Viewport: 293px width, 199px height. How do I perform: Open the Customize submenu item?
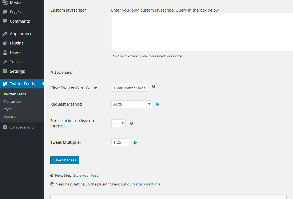click(x=12, y=102)
